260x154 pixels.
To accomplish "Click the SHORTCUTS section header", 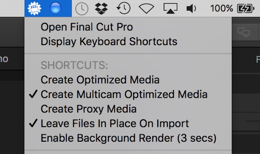I will coord(75,65).
